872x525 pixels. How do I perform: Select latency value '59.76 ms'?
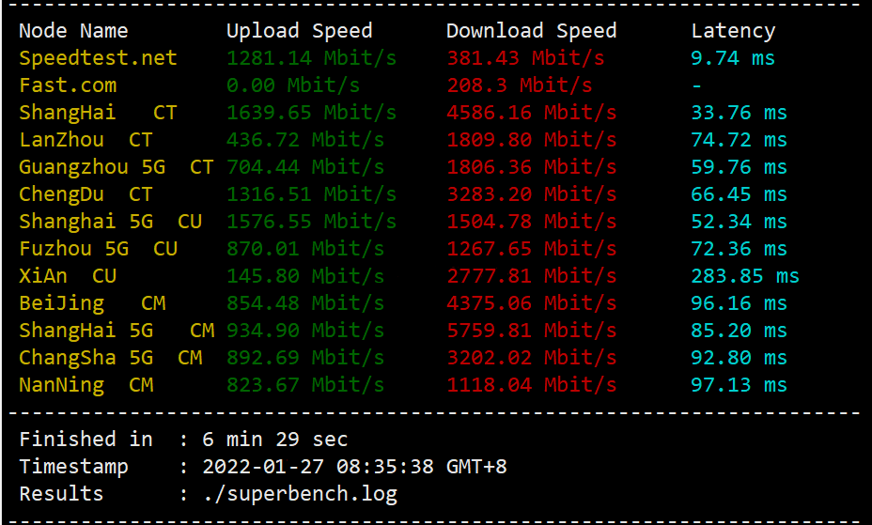pyautogui.click(x=740, y=166)
